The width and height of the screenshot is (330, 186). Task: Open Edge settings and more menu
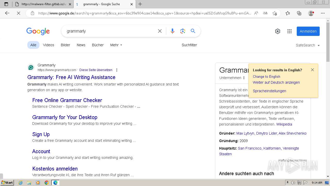pyautogui.click(x=323, y=13)
